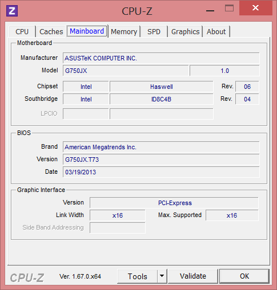Click the Side Band Addressing label
This screenshot has height=290, width=277.
pos(53,227)
